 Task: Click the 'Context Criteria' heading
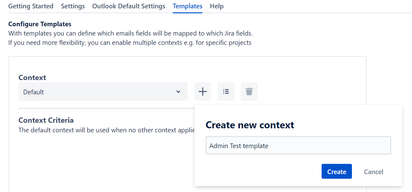click(46, 120)
